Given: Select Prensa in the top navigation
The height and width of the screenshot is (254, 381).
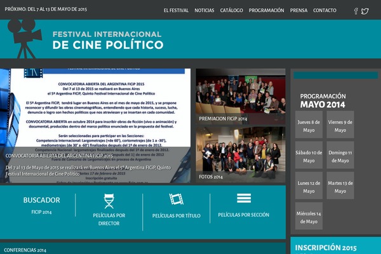Looking at the screenshot, I should pyautogui.click(x=298, y=10).
